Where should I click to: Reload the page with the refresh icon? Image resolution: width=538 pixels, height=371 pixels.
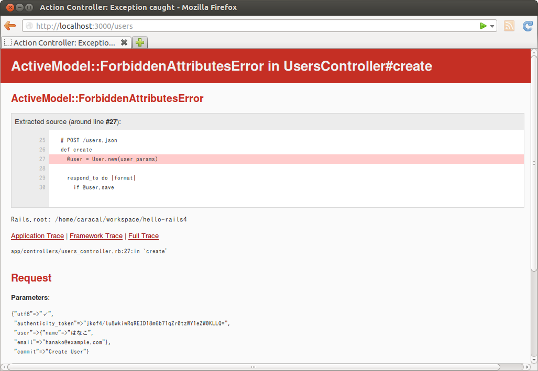tap(528, 26)
